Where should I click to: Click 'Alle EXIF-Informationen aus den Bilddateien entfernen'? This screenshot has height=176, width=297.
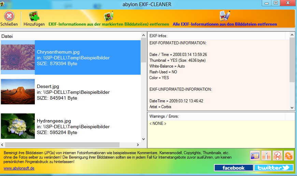point(225,24)
